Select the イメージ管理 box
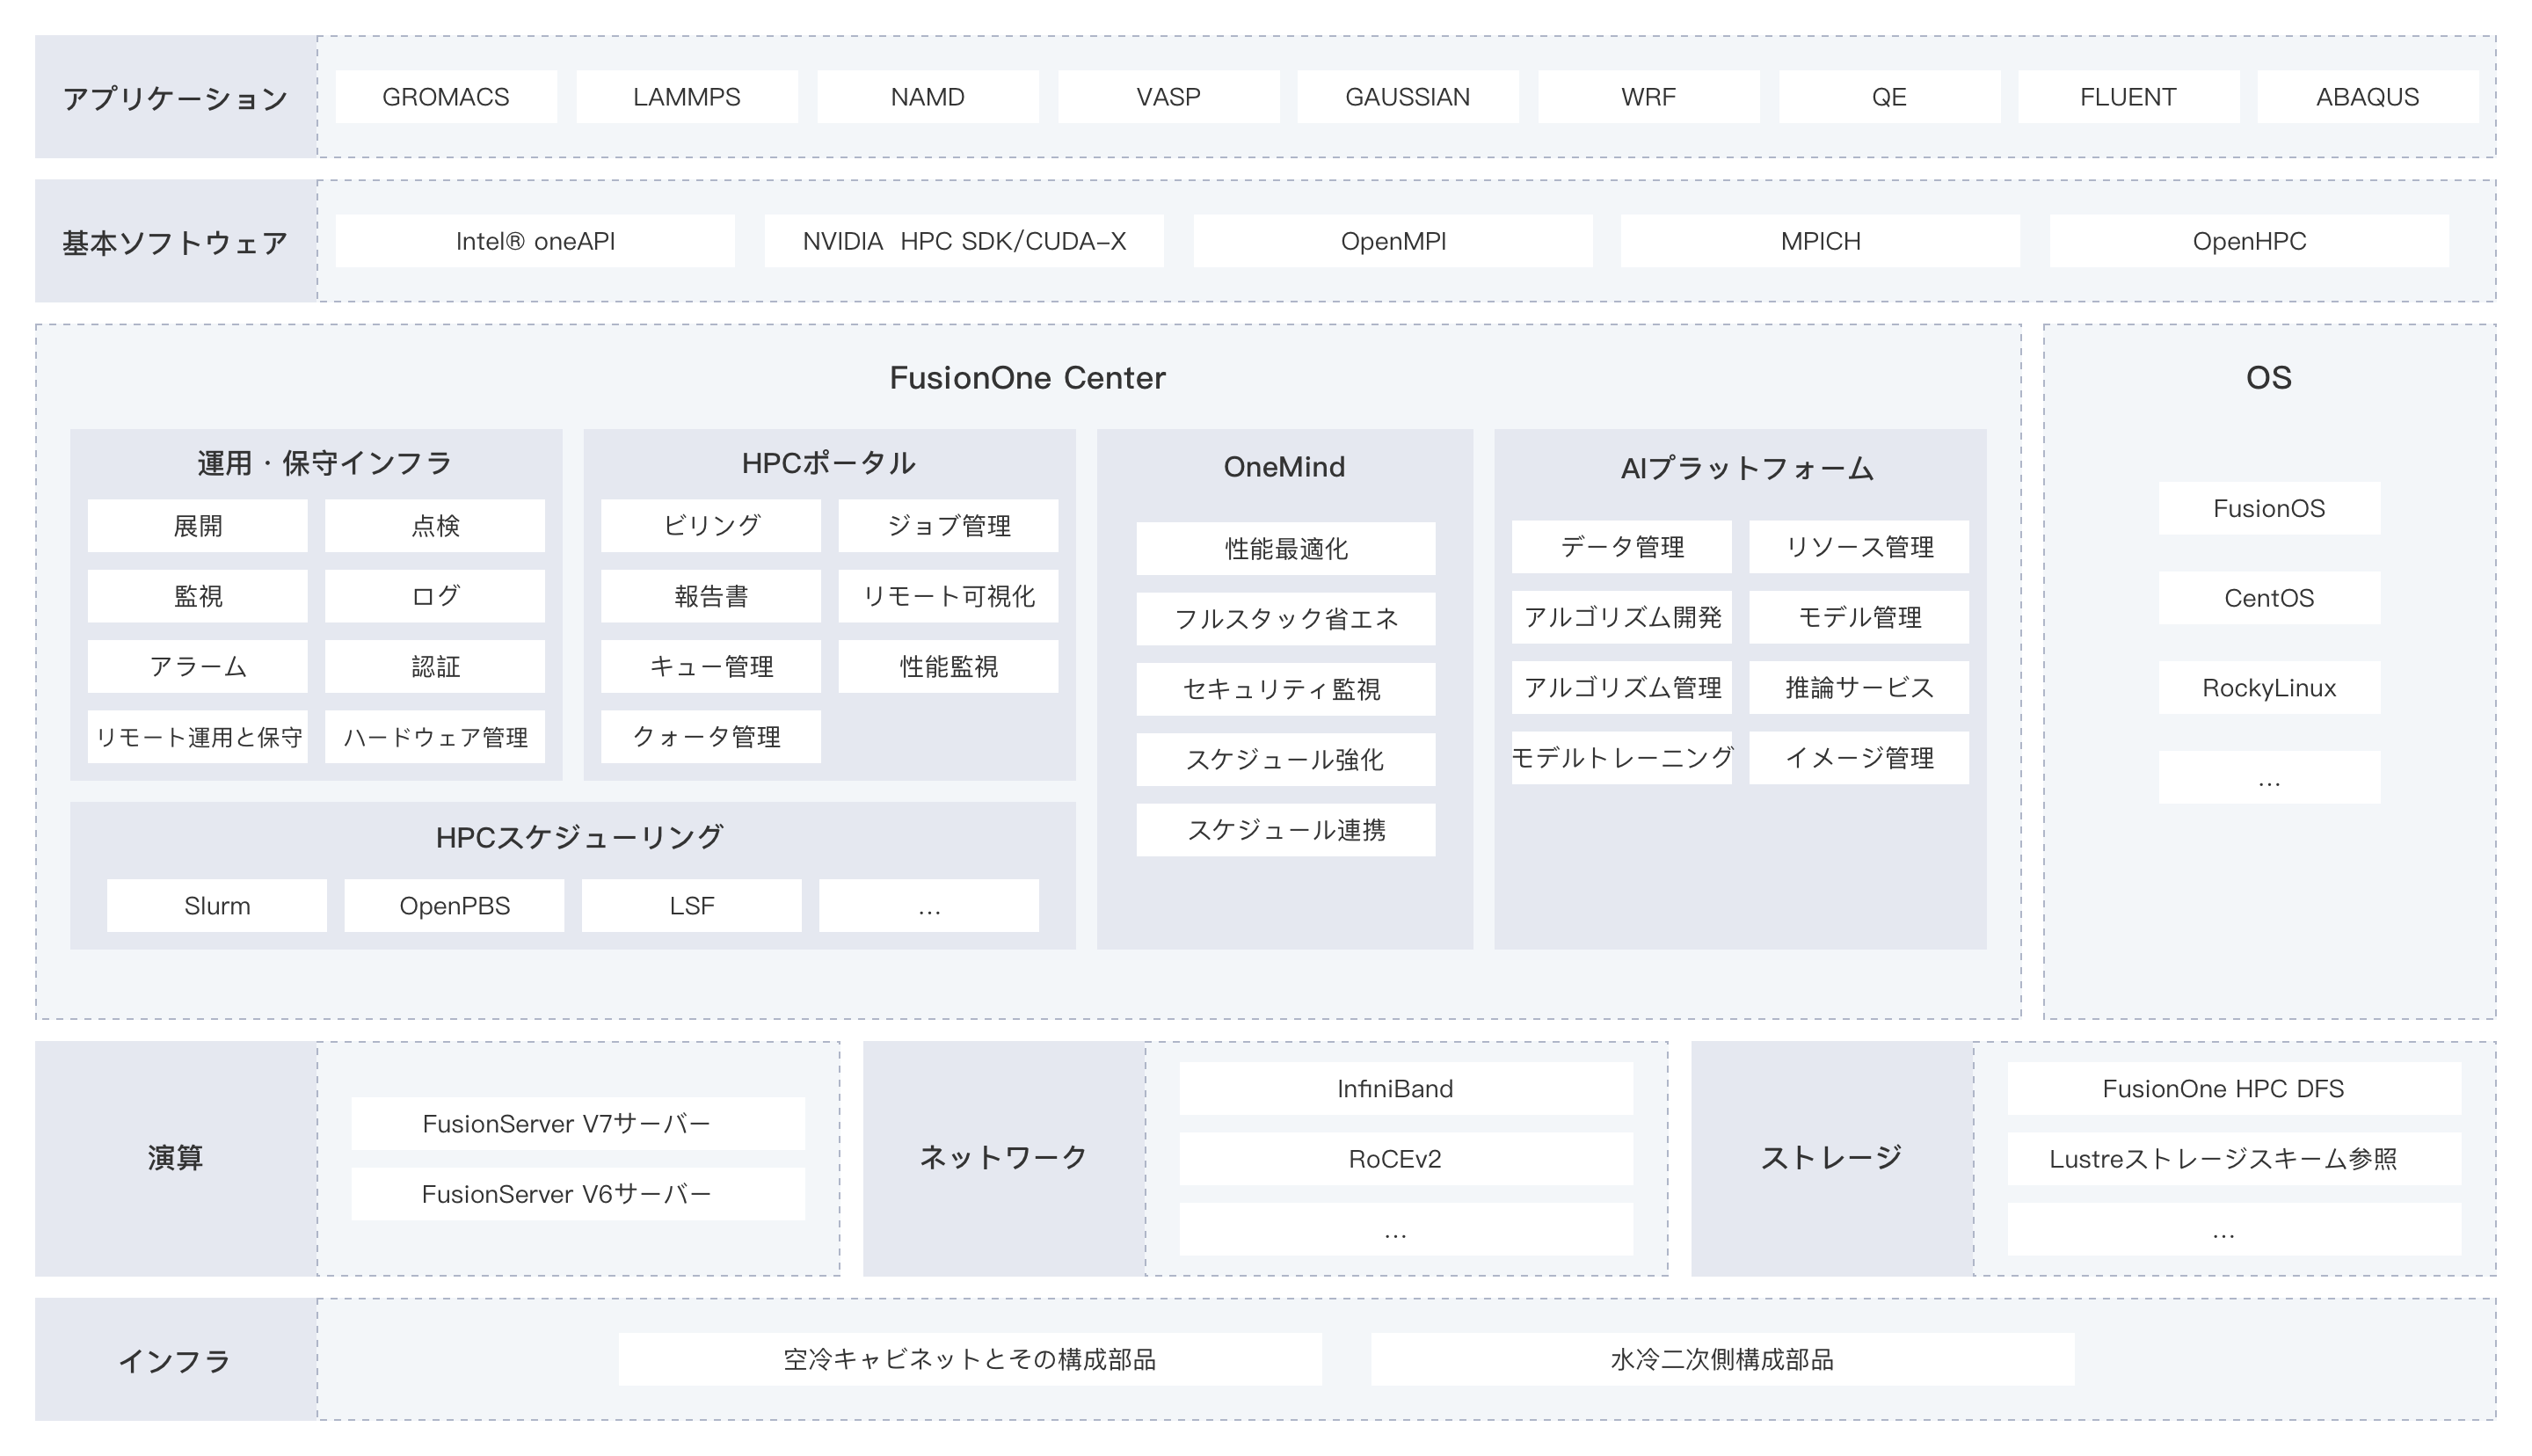This screenshot has height=1456, width=2532. 1859,758
